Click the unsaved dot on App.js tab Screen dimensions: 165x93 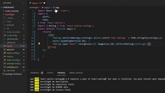click(x=44, y=3)
